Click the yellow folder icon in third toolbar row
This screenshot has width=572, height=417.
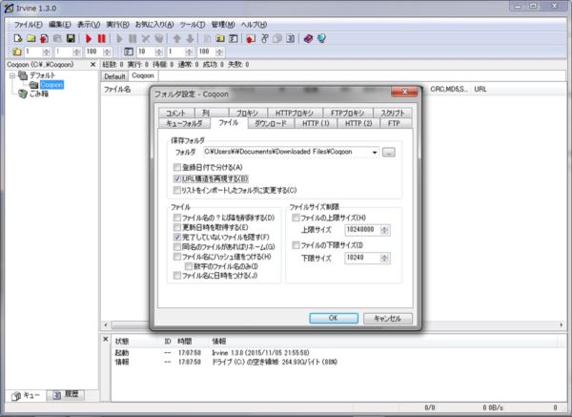pos(17,52)
